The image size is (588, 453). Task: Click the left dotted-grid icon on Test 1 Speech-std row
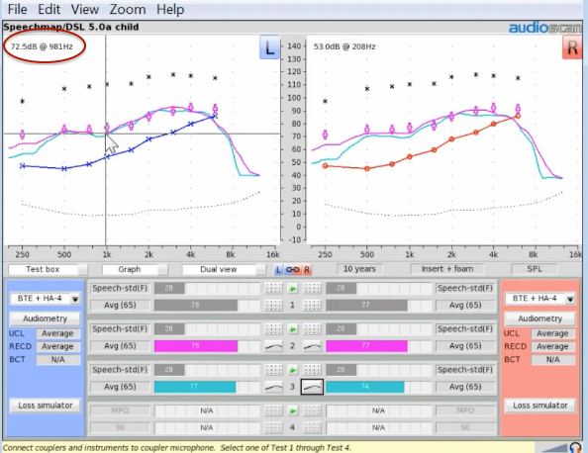pyautogui.click(x=273, y=288)
